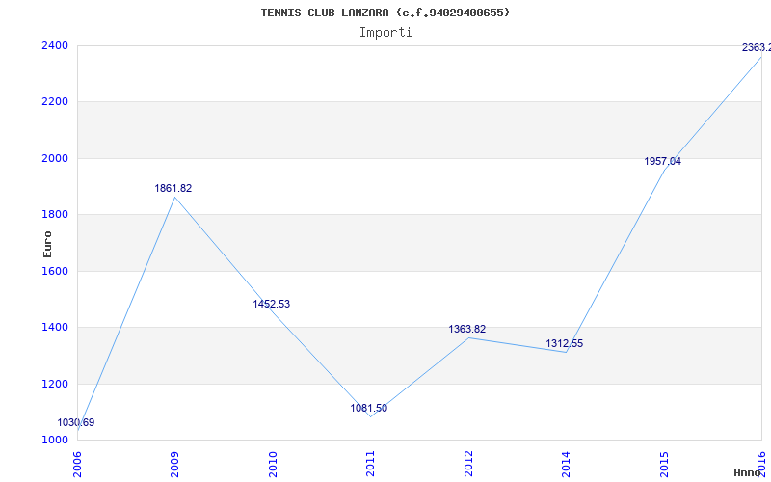The width and height of the screenshot is (771, 482).
Task: Select the 1861.82 data label
Action: [173, 188]
